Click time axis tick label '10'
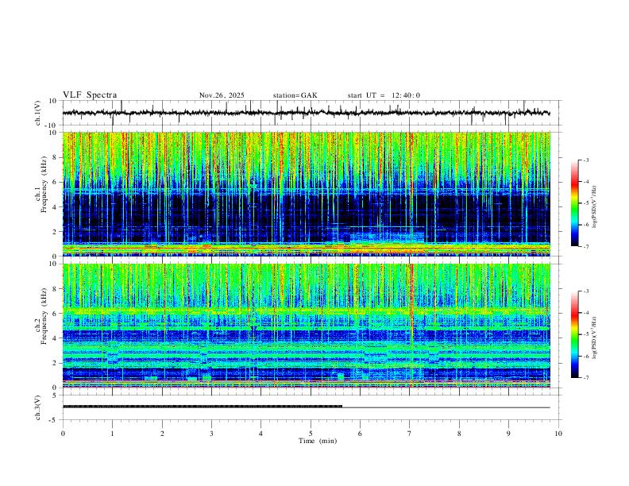Screen dimensions: 629x486 (558, 434)
